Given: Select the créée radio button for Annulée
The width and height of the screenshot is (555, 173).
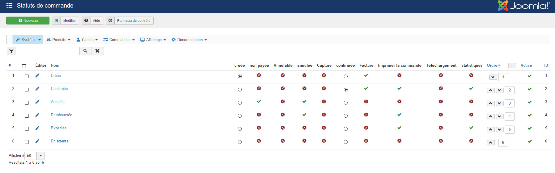Looking at the screenshot, I should tap(240, 103).
